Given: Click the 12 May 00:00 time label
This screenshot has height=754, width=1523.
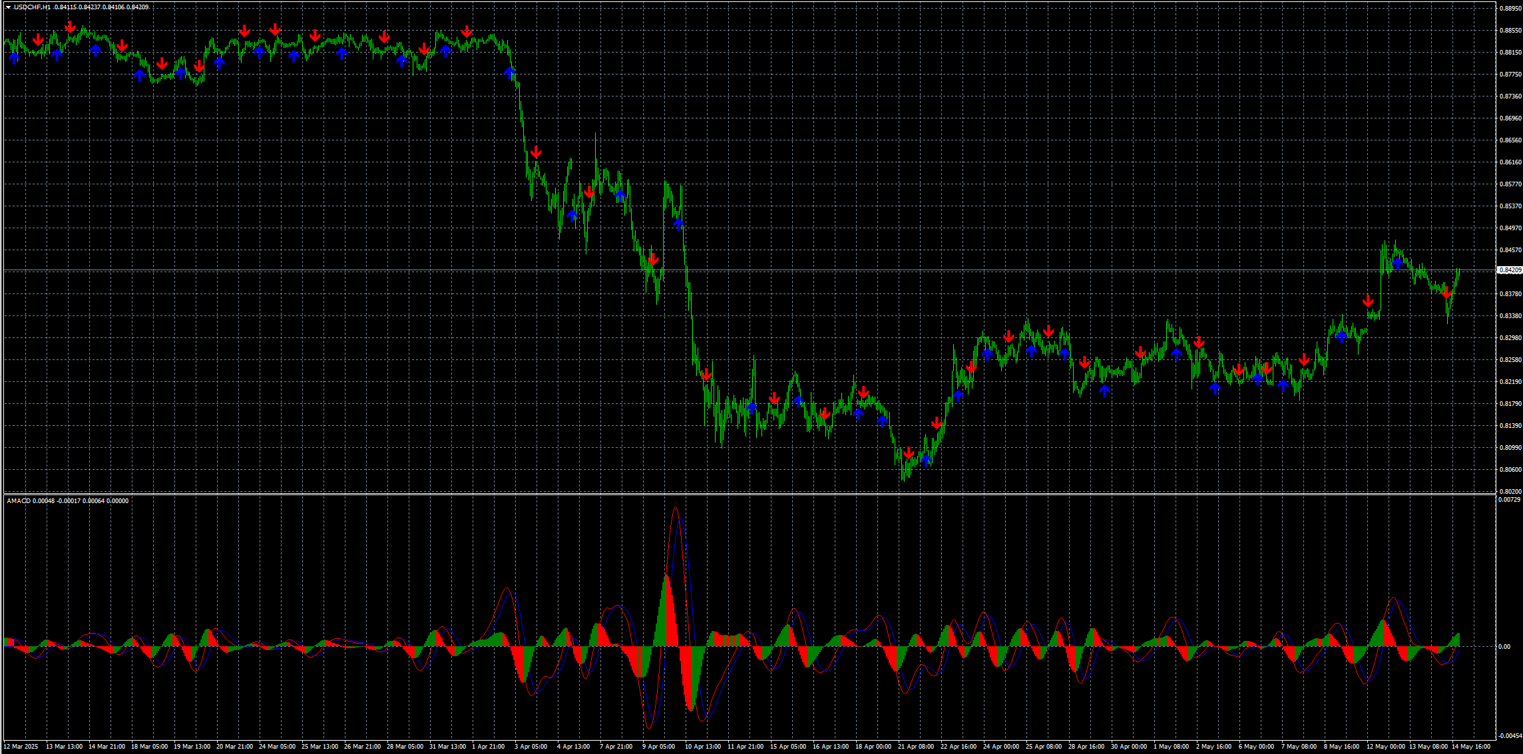Looking at the screenshot, I should (1385, 746).
